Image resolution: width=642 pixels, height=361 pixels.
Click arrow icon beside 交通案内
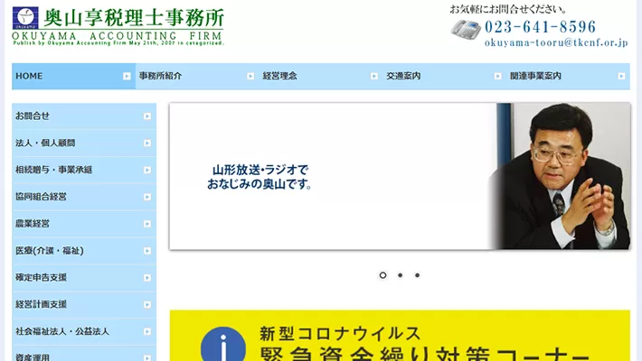click(x=497, y=77)
